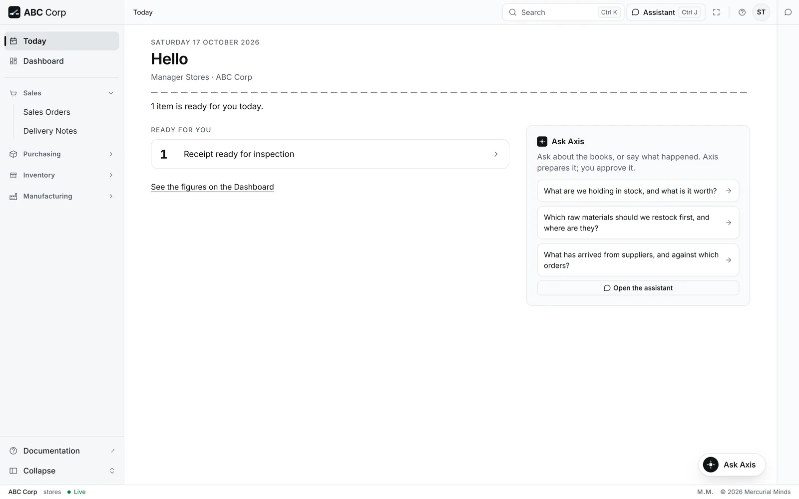Open Delivery Notes
The width and height of the screenshot is (799, 499).
coord(50,131)
